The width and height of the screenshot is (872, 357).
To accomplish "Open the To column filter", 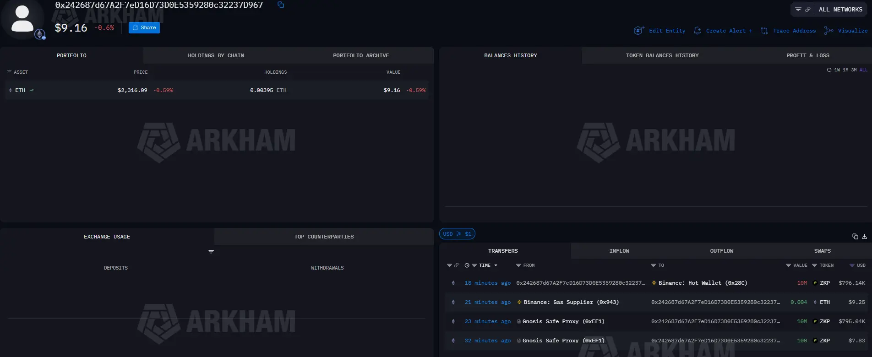I will click(653, 265).
